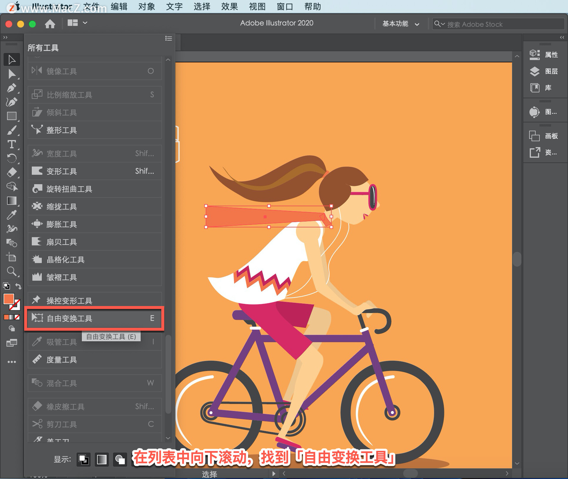Screen dimensions: 568x479
Task: Click the Edit Toolbar three dots
Action: pyautogui.click(x=12, y=362)
